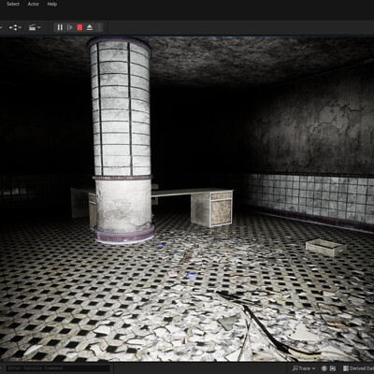The height and width of the screenshot is (374, 374).
Task: Open the Blueprints node graph dropdown
Action: (15, 27)
